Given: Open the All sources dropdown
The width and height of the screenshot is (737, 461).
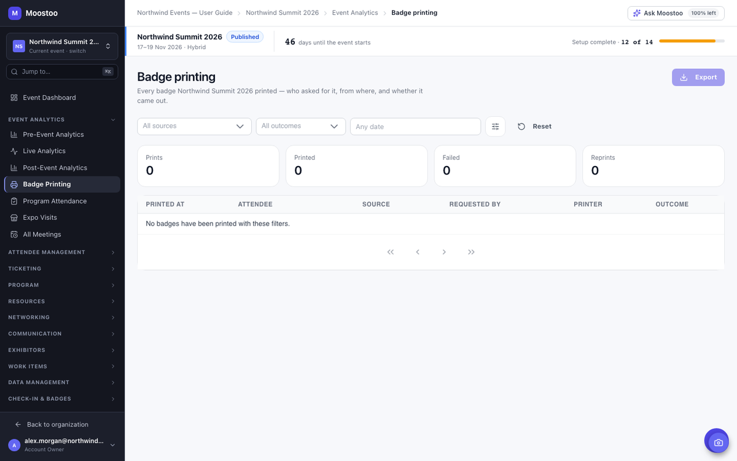Looking at the screenshot, I should 194,127.
